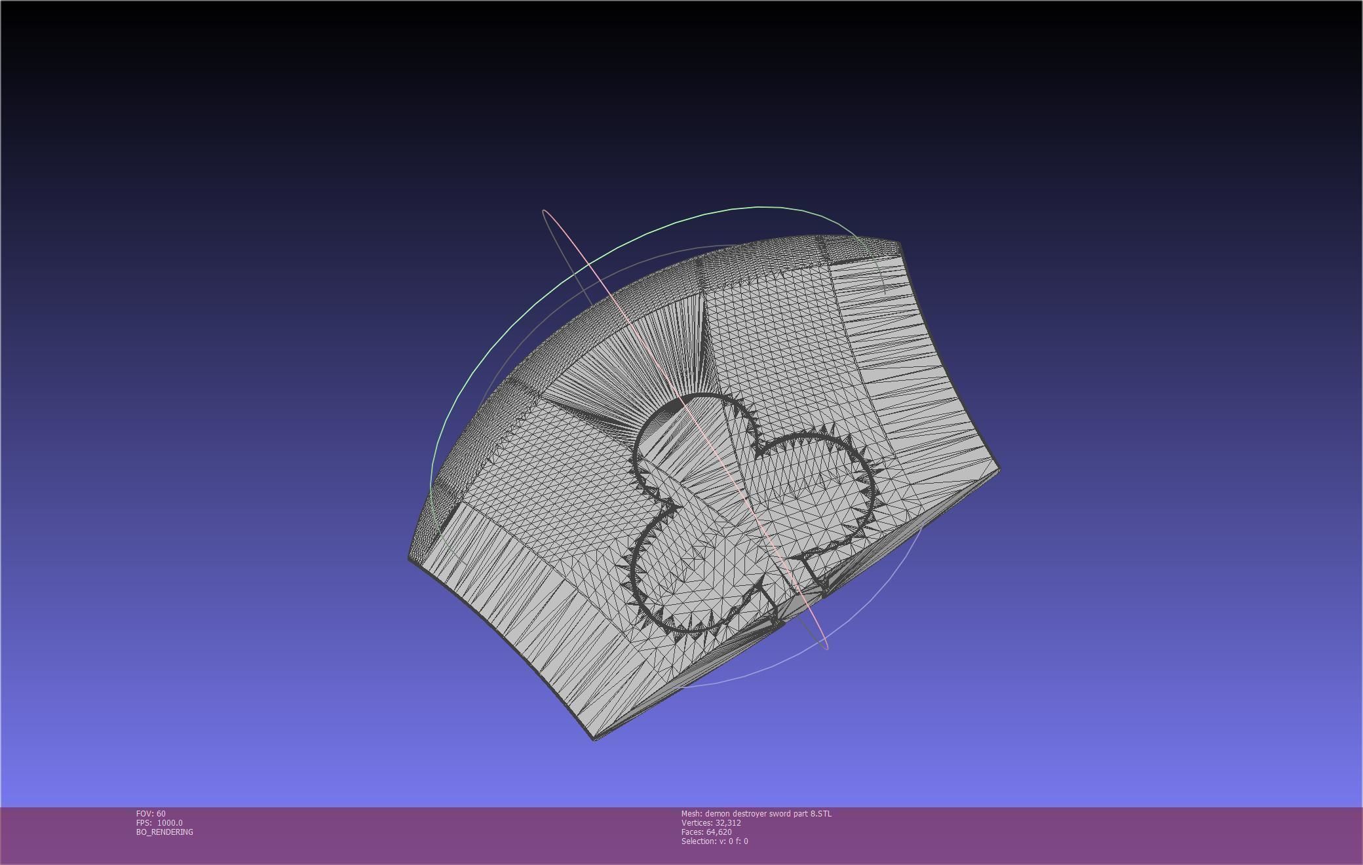This screenshot has height=865, width=1363.
Task: Click the Faces: 64,620 count
Action: click(706, 832)
